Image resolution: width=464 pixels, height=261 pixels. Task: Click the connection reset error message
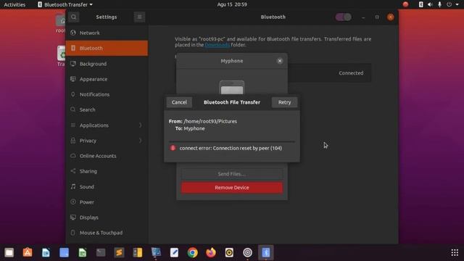(x=231, y=148)
